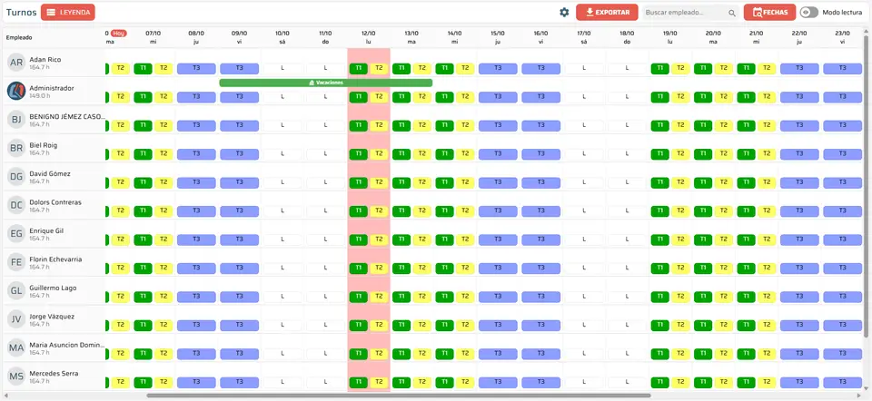The image size is (872, 401).
Task: Click David Gómez's T2 shift on 14/10
Action: pos(465,182)
